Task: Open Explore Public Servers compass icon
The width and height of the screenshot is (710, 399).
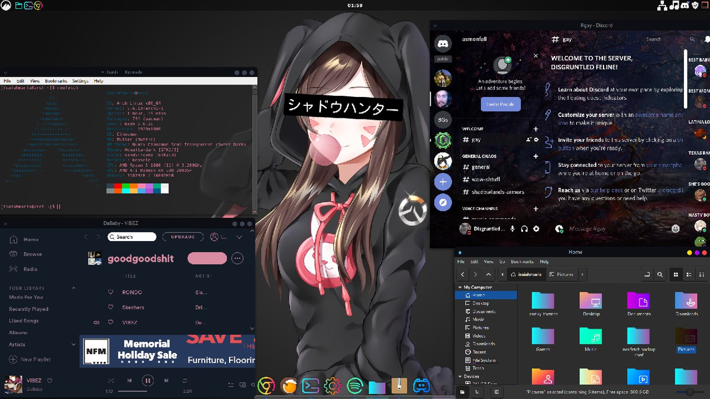Action: (x=443, y=203)
